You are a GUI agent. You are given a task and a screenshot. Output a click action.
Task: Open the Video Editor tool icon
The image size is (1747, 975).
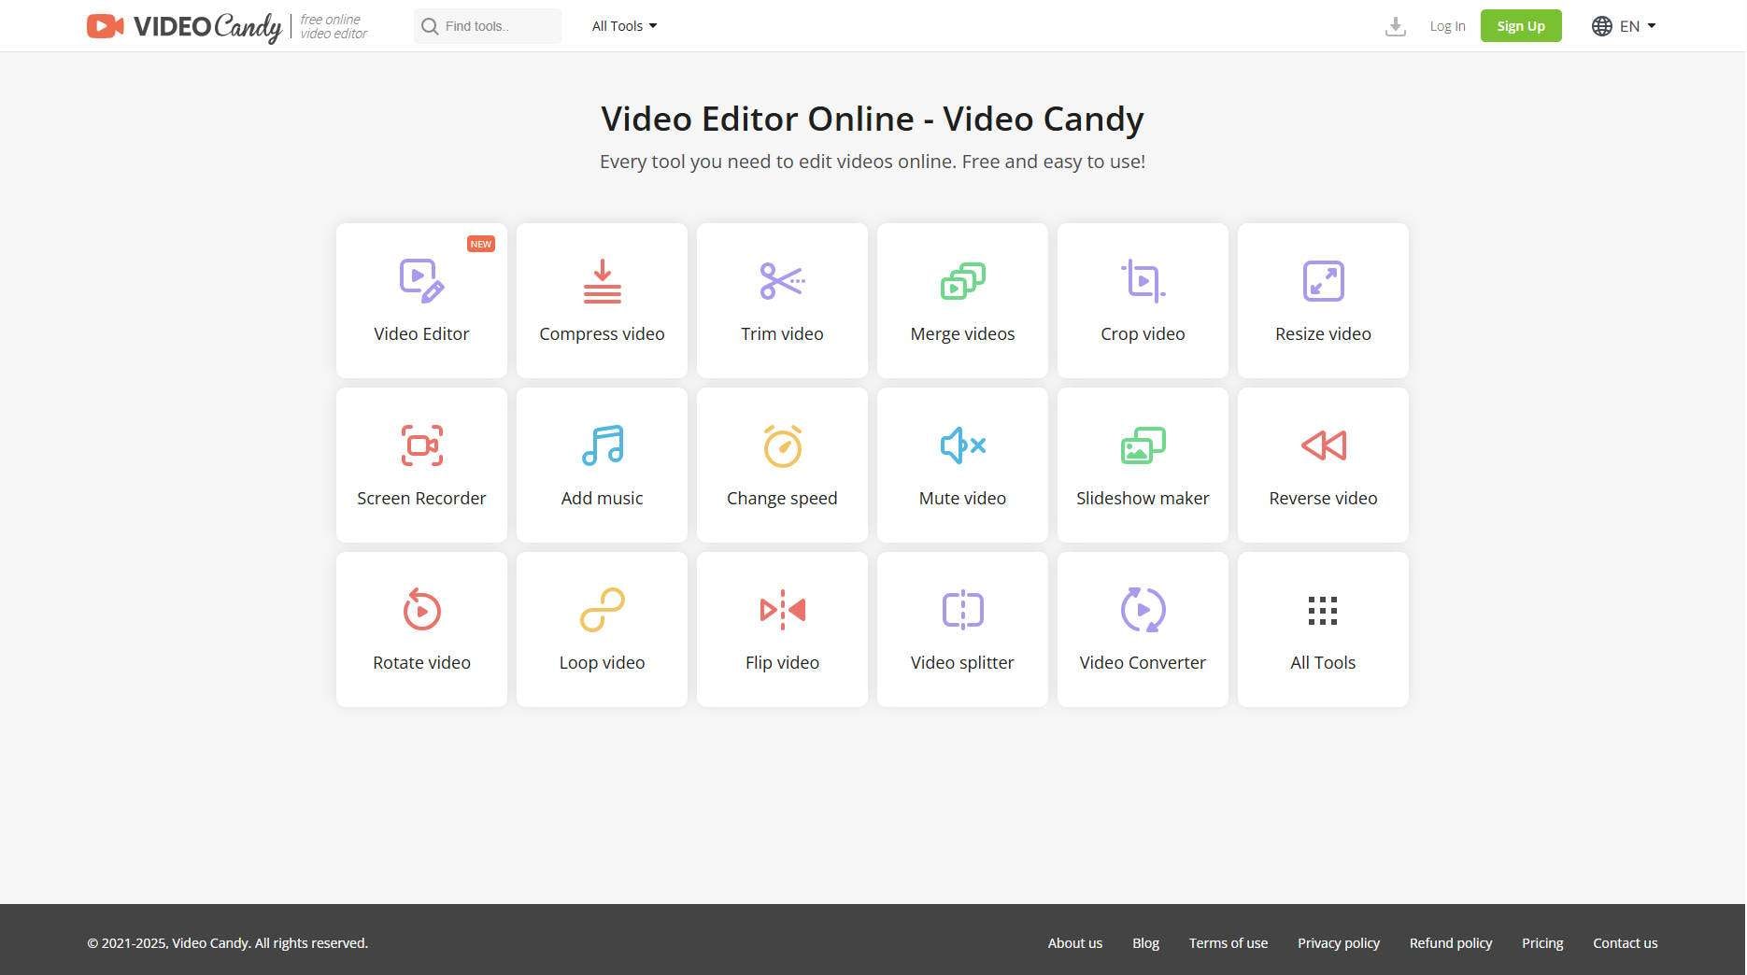click(x=421, y=281)
